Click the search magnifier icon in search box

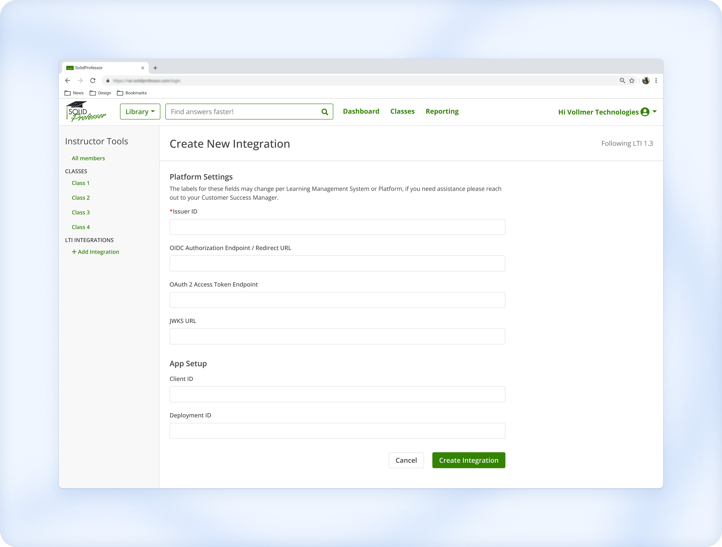coord(324,112)
